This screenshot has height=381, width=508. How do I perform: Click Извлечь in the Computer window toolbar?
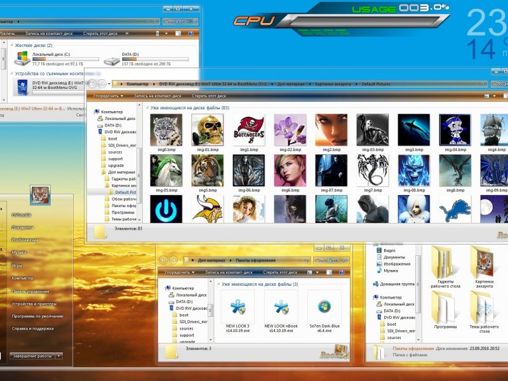pos(7,34)
